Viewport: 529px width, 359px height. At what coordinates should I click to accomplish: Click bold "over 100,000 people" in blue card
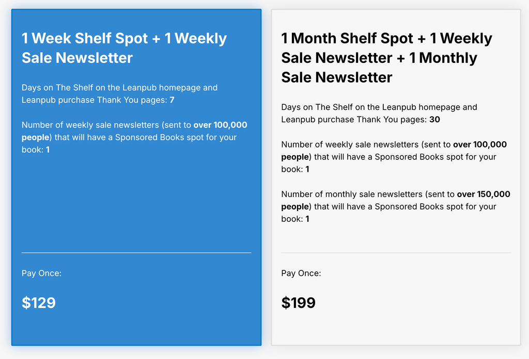(x=220, y=125)
